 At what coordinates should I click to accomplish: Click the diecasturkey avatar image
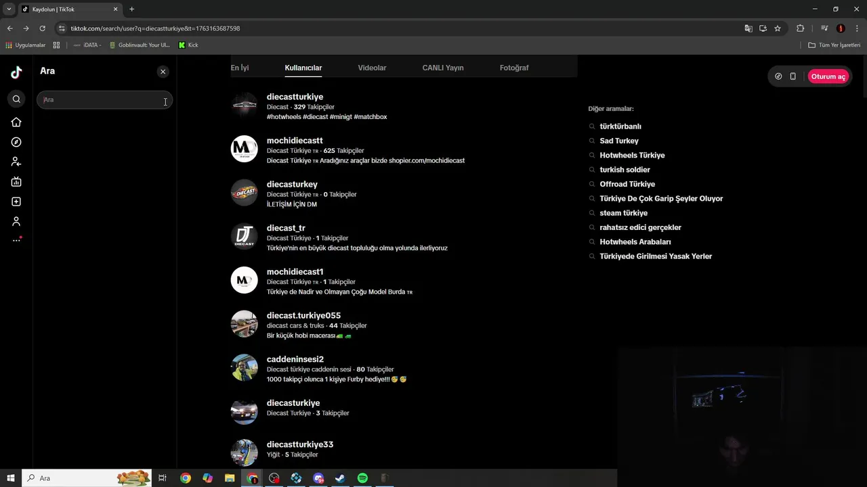tap(244, 193)
